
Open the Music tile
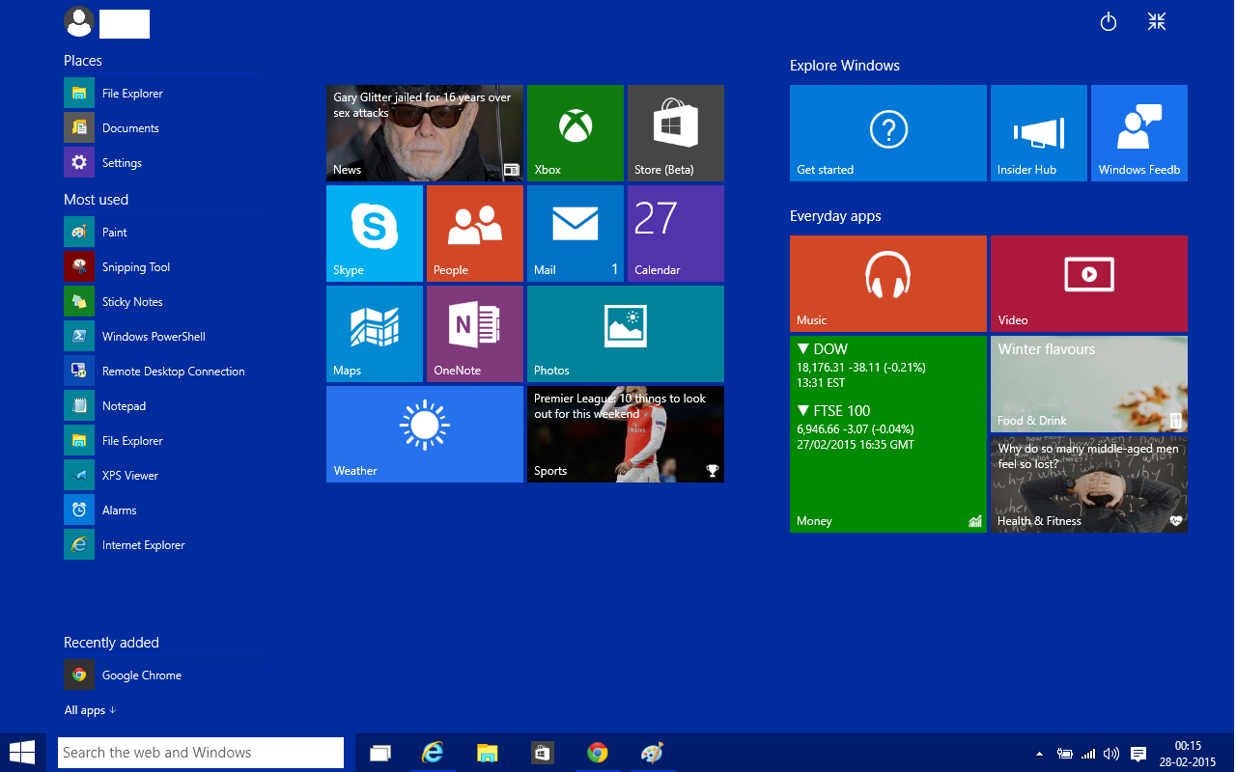[x=888, y=284]
